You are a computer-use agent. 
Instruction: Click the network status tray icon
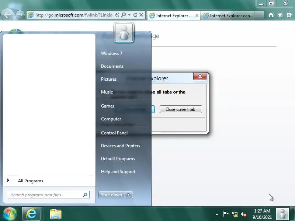point(235,214)
